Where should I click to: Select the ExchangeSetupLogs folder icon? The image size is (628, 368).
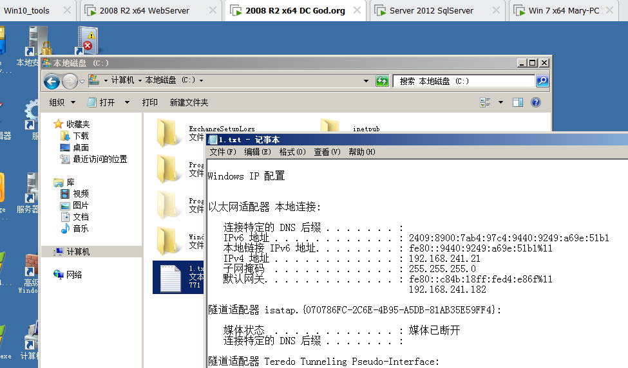tap(167, 133)
